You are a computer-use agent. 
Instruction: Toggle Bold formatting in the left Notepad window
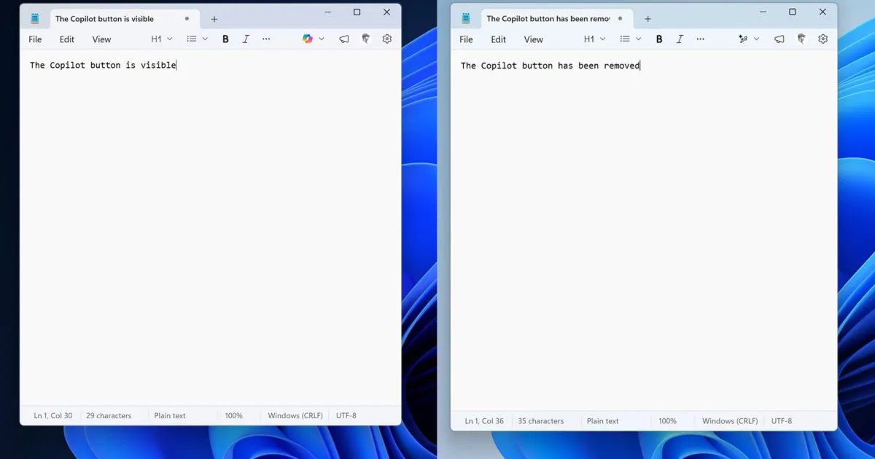(225, 39)
